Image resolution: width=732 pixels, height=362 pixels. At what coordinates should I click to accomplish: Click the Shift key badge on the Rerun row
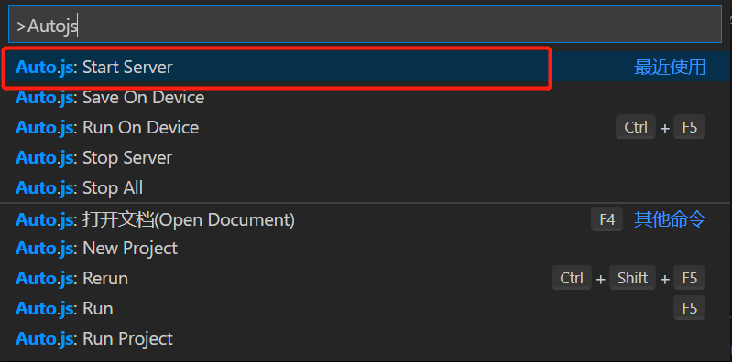pos(632,278)
